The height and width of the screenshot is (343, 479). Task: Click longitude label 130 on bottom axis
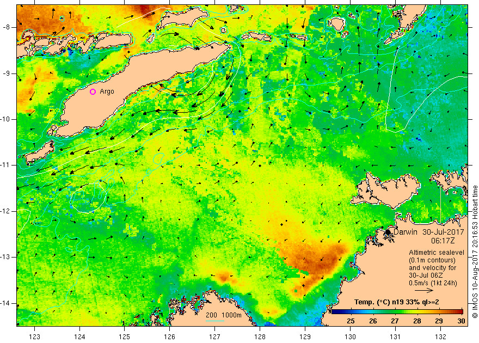click(x=350, y=337)
